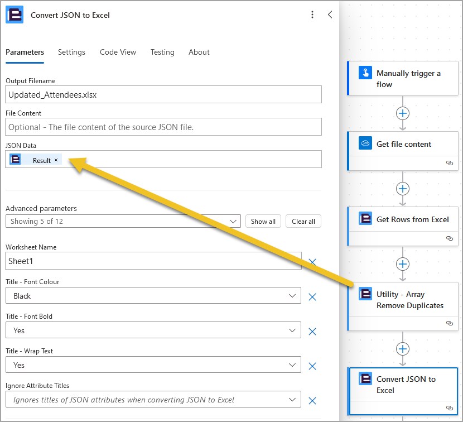Select the Convert JSON to Excel card
This screenshot has height=422, width=463.
pos(403,391)
